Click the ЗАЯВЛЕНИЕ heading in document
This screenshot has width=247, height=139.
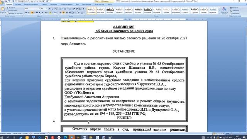click(123, 27)
